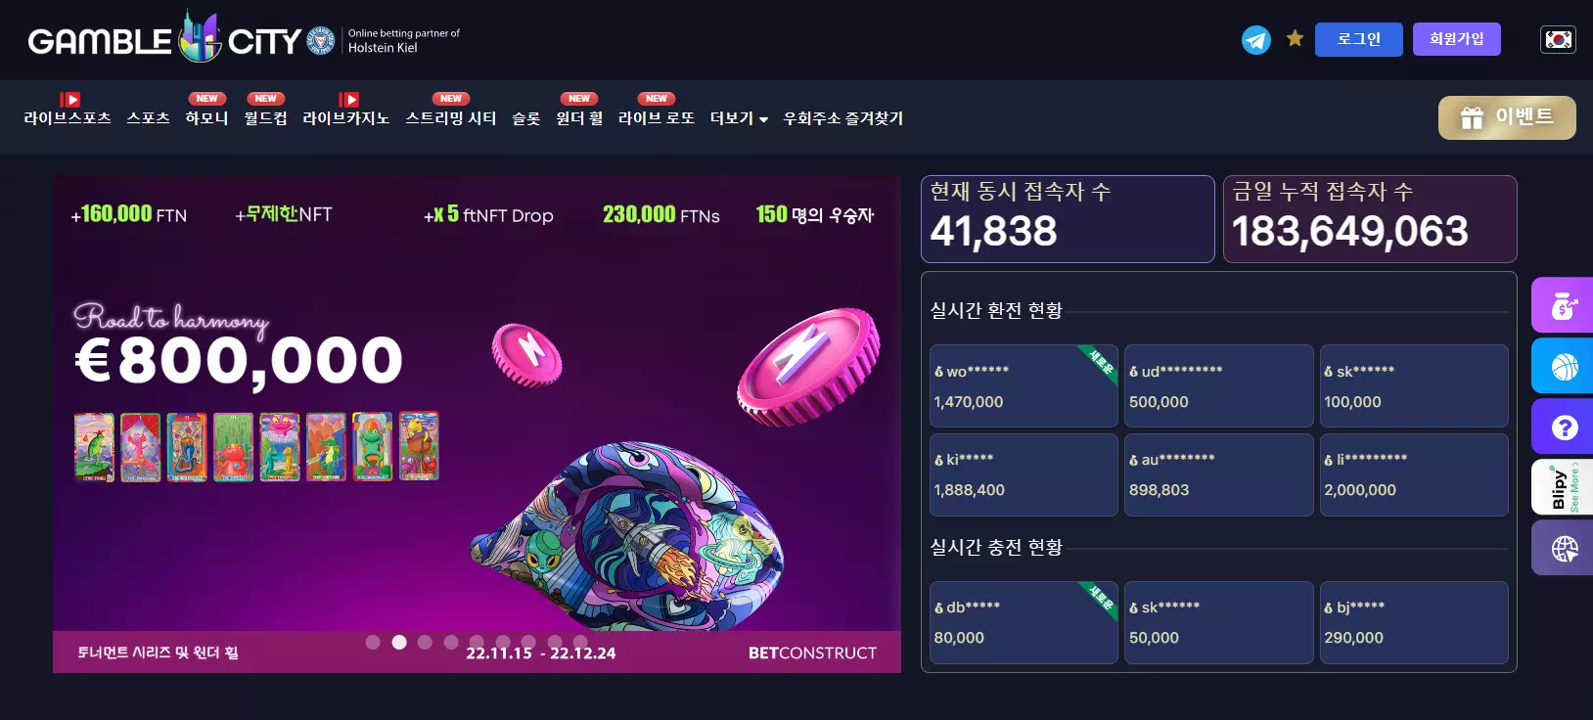
Task: Select the third carousel slide dot
Action: [x=425, y=643]
